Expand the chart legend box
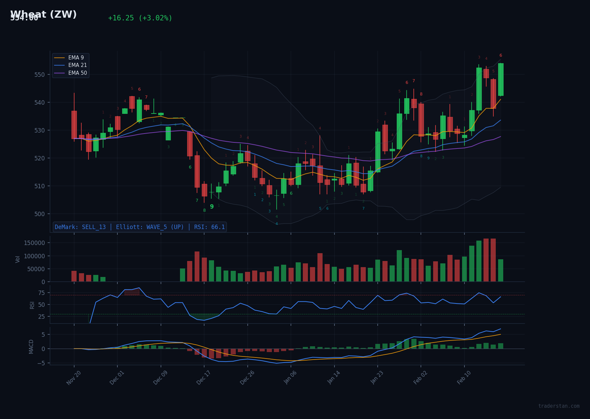The image size is (590, 419). pyautogui.click(x=70, y=65)
